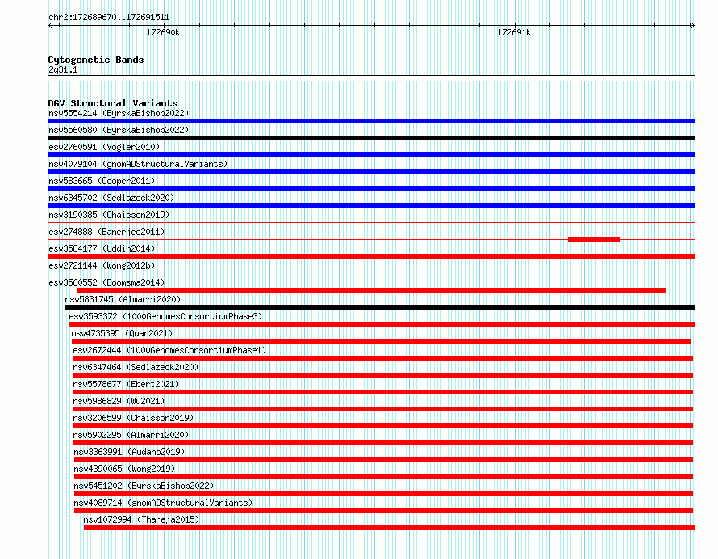Viewport: 718px width, 559px height.
Task: Select nsv3206599 (Chaisson2019) label
Action: tap(133, 418)
